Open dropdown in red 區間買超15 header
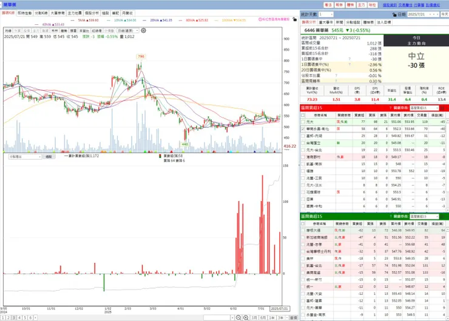449x321 pixels. [424, 108]
